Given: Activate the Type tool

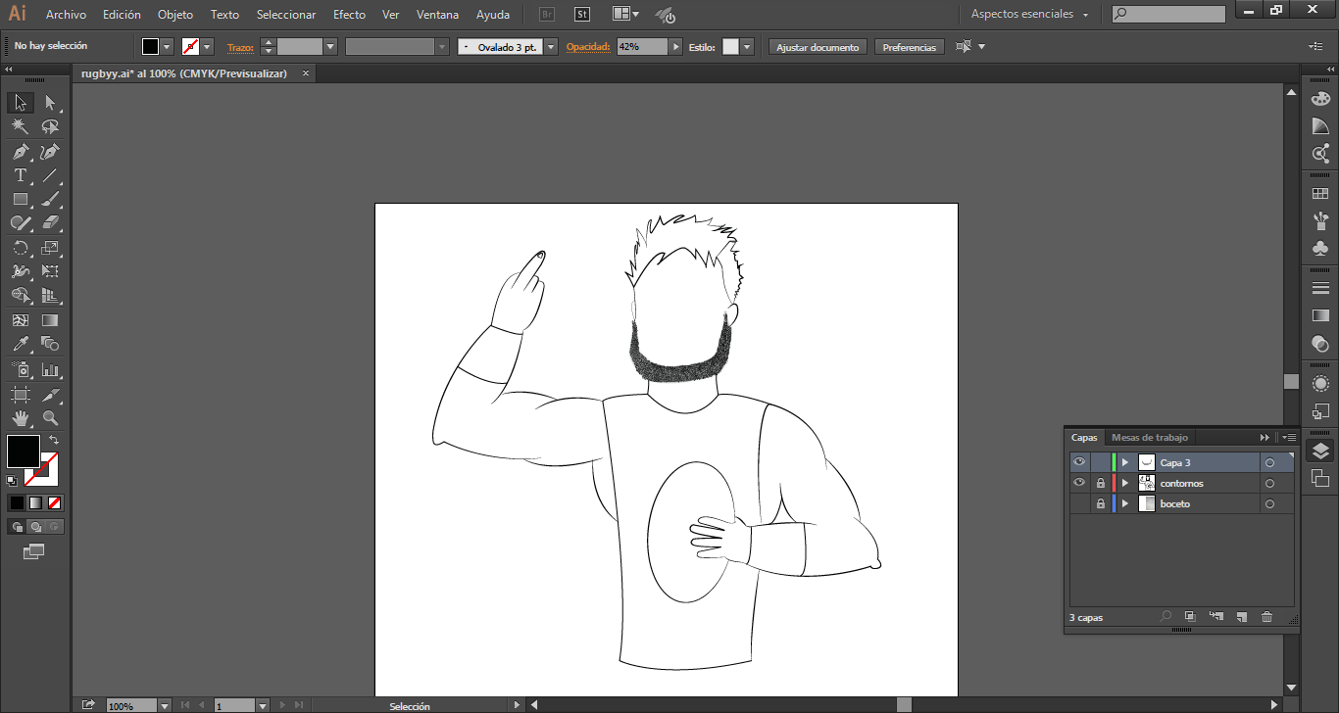Looking at the screenshot, I should click(x=21, y=176).
